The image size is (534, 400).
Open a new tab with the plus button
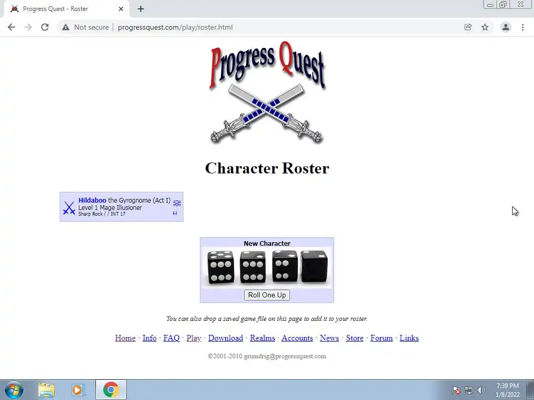[141, 9]
